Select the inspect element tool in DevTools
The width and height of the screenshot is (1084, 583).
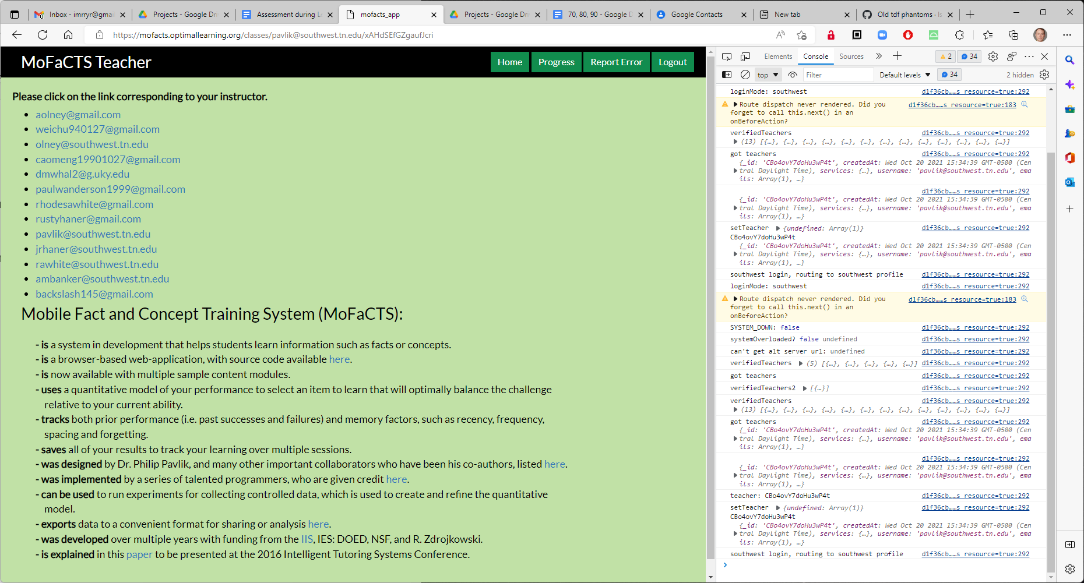[x=726, y=56]
